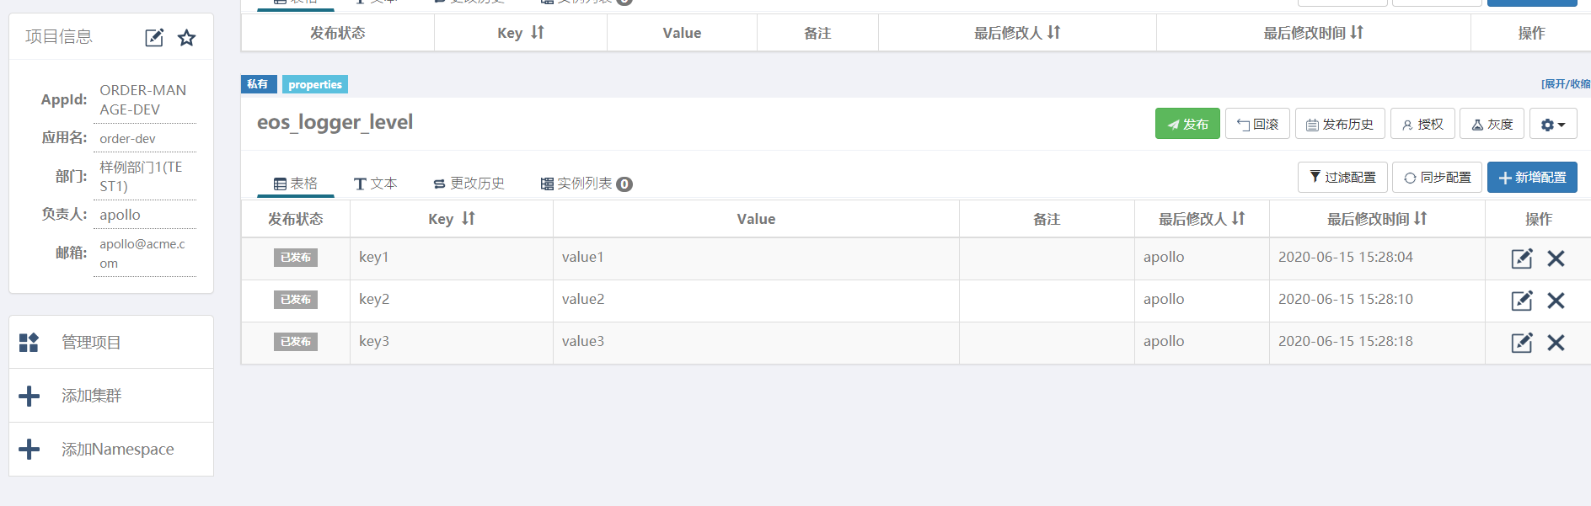Click 添加Namespace in the sidebar
This screenshot has width=1591, height=506.
(117, 450)
